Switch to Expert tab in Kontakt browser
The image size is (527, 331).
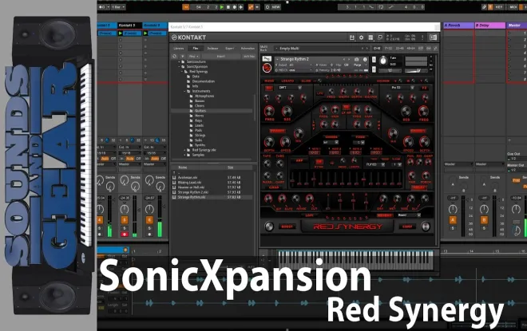point(230,49)
